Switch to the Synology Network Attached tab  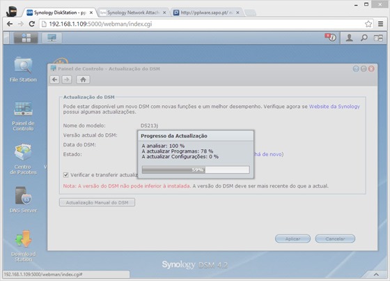[x=133, y=13]
